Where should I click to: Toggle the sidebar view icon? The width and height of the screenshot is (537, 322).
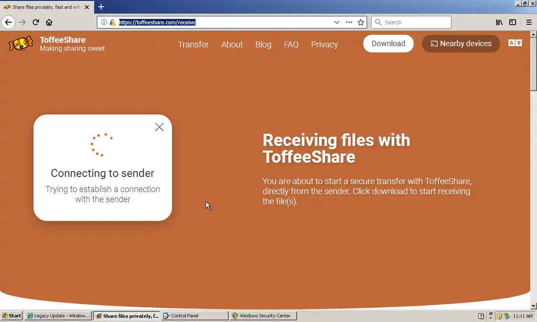point(513,22)
